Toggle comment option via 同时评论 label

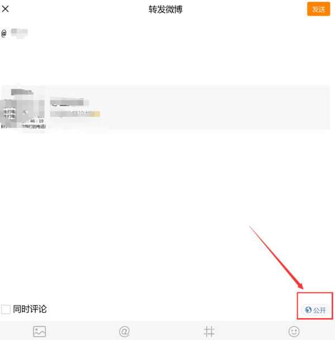(30, 309)
